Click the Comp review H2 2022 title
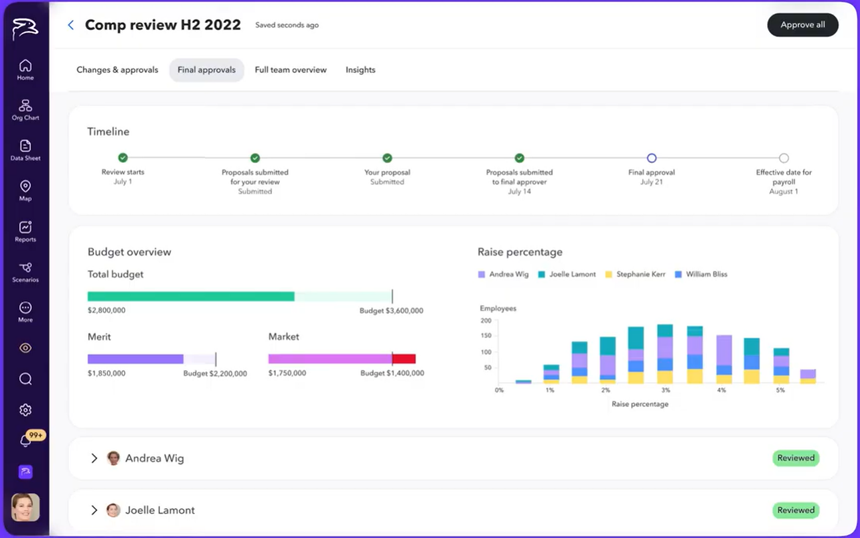The width and height of the screenshot is (860, 538). [x=163, y=25]
